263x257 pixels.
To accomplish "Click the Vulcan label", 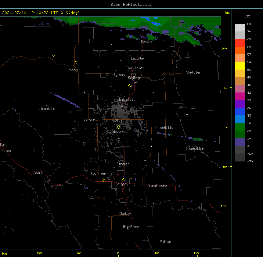I will 166,242.
